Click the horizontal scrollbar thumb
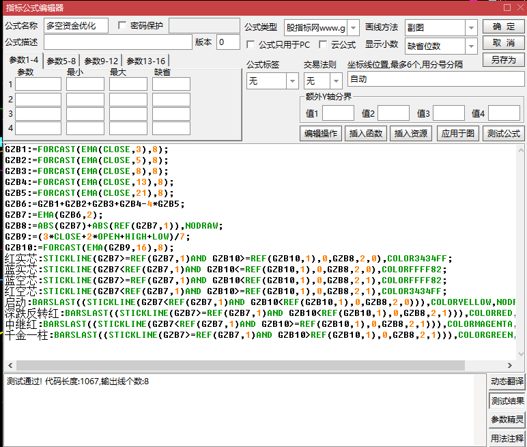Screen dimensions: 527x447 tap(241, 365)
